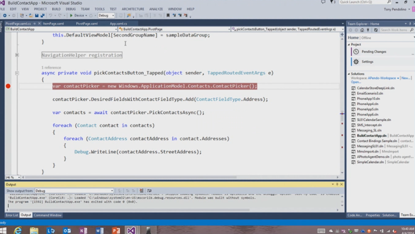Screen dimensions: 415x234
Task: Switch to the Command Window tab
Action: coord(48,215)
